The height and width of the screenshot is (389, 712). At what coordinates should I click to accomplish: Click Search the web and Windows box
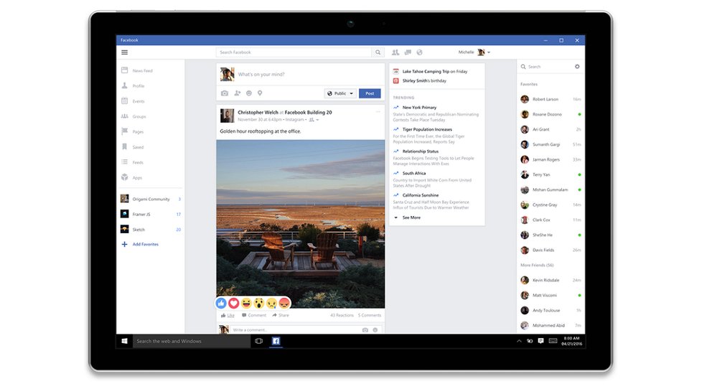(191, 341)
